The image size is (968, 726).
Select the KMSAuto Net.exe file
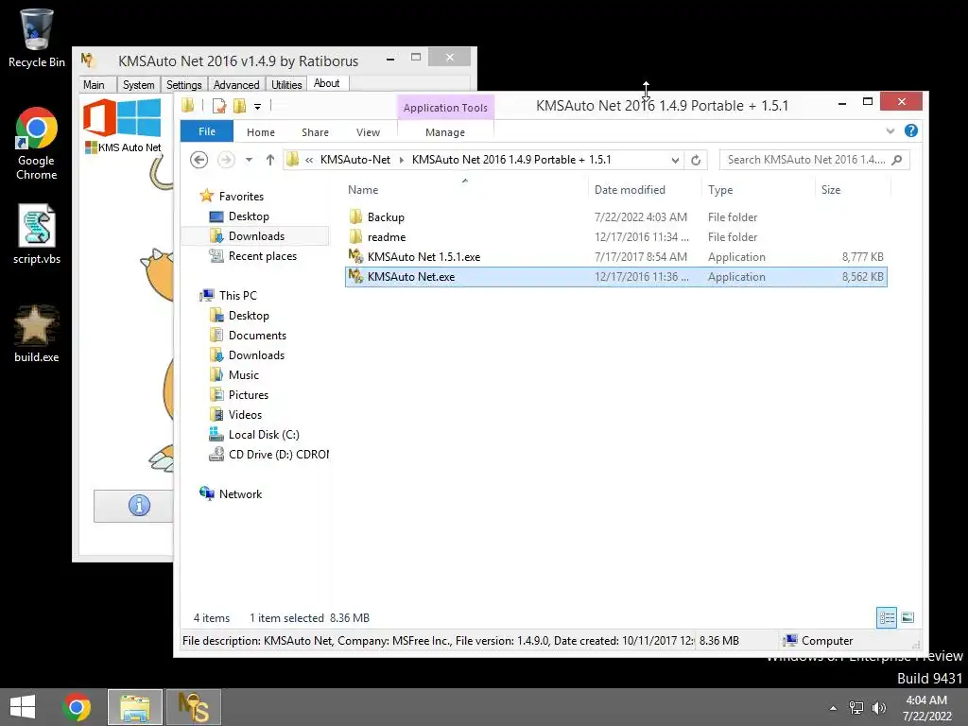pos(616,277)
